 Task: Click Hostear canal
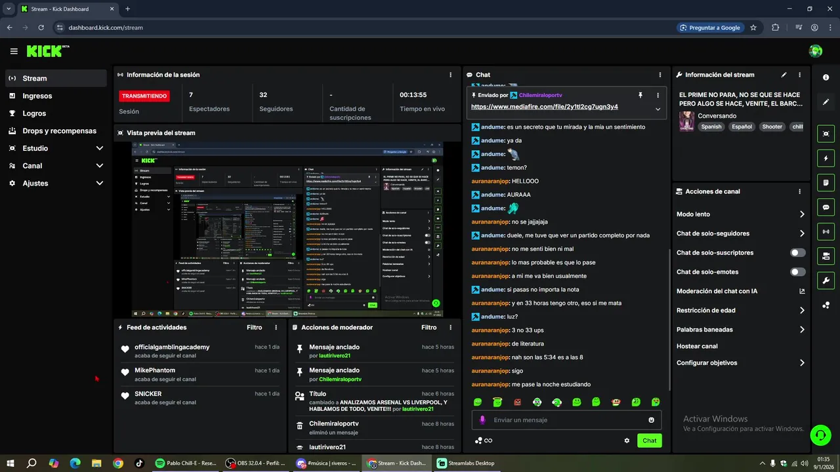click(x=697, y=346)
